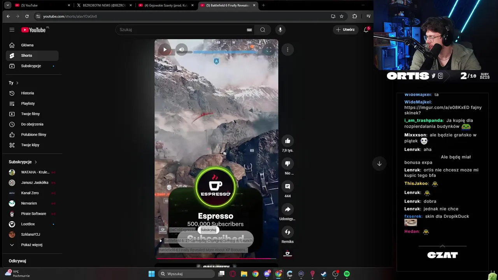498x280 pixels.
Task: Expand Subskrypcje heading chevron
Action: 36,162
